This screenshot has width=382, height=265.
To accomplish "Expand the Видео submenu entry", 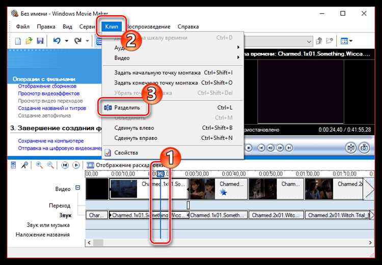I will pos(173,58).
